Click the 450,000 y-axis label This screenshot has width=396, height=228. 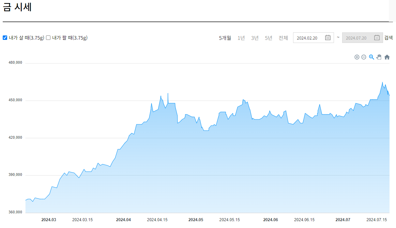(15, 100)
